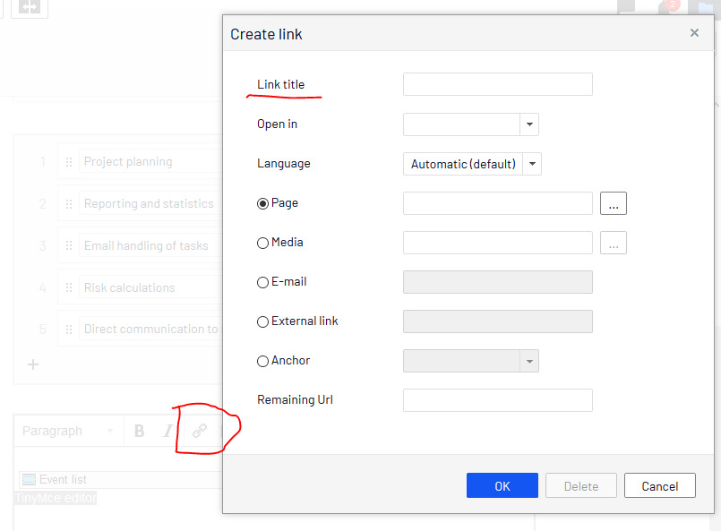Close the Create link dialog with X

point(694,33)
